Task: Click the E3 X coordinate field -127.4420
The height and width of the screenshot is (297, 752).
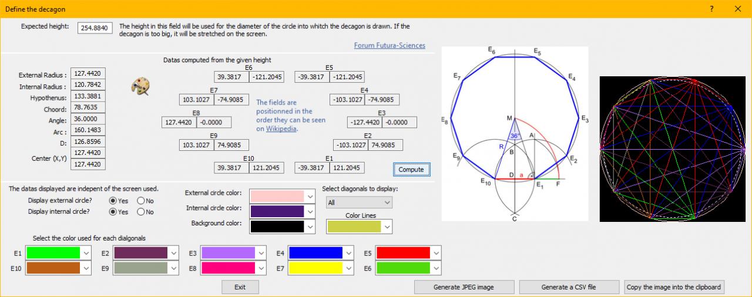Action: pyautogui.click(x=365, y=123)
